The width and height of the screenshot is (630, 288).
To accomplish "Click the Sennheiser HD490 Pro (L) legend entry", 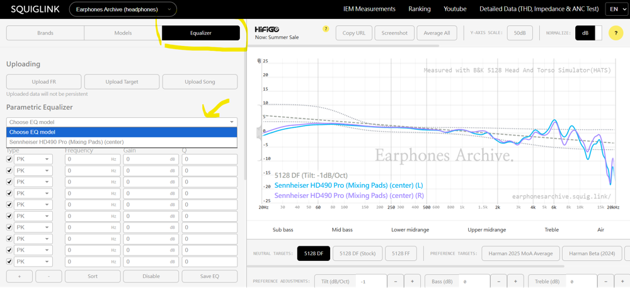I will coord(349,185).
